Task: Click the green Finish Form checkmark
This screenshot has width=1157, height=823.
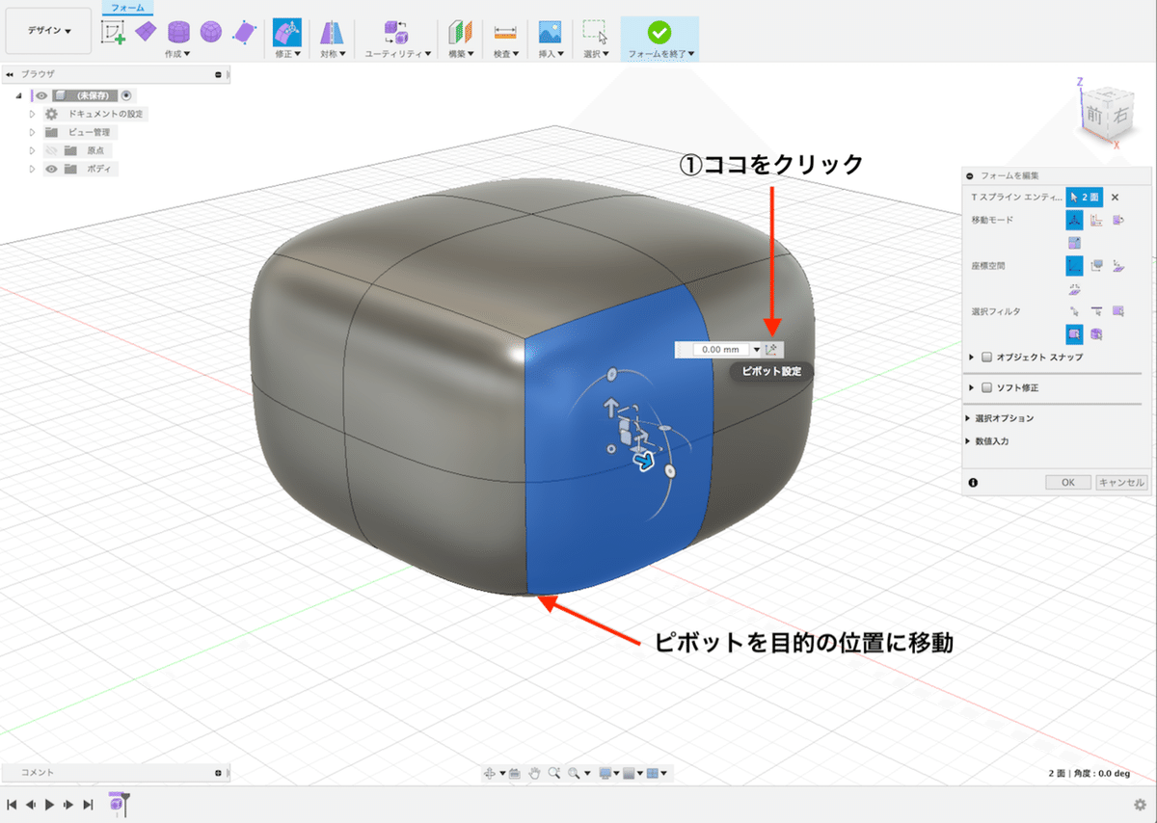Action: pyautogui.click(x=659, y=32)
